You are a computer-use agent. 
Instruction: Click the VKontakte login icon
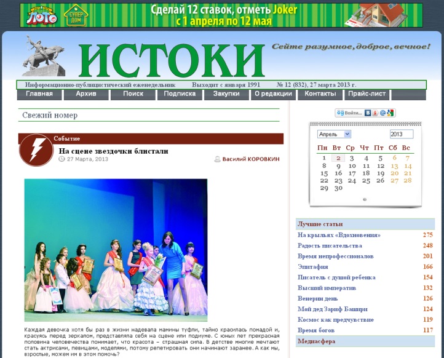coord(368,113)
